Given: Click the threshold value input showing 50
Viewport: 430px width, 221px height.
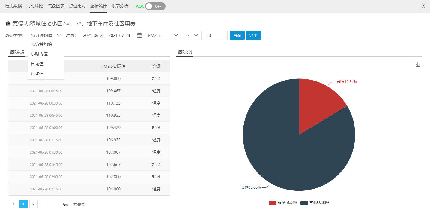Looking at the screenshot, I should (x=215, y=35).
